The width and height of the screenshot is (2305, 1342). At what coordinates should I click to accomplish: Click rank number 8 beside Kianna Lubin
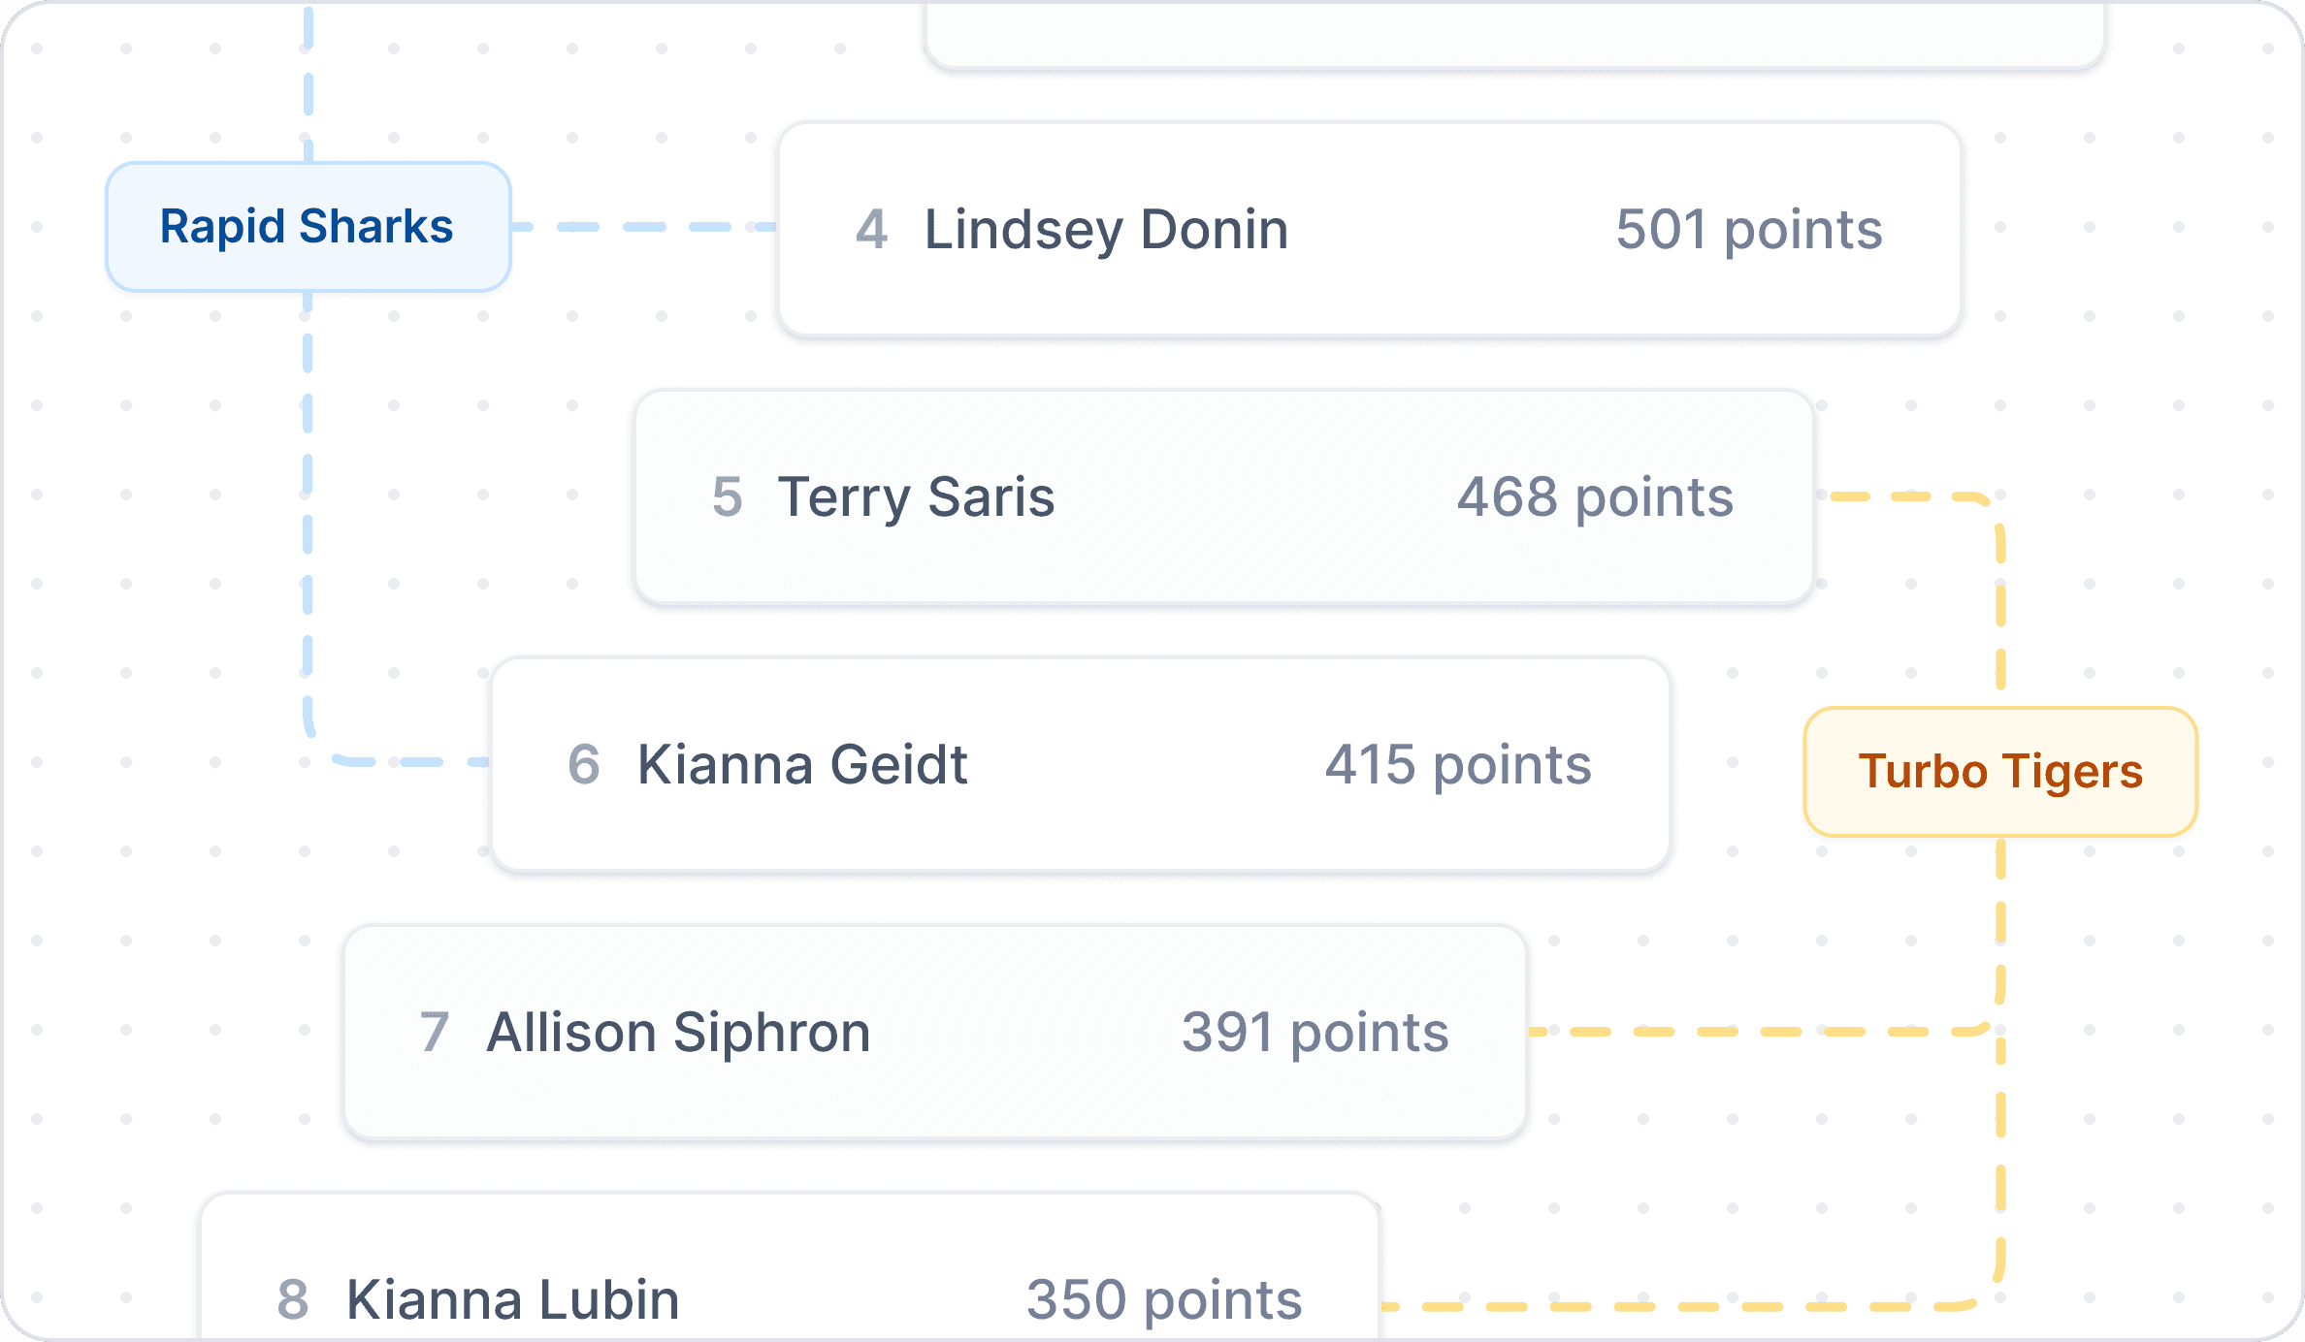[x=292, y=1300]
